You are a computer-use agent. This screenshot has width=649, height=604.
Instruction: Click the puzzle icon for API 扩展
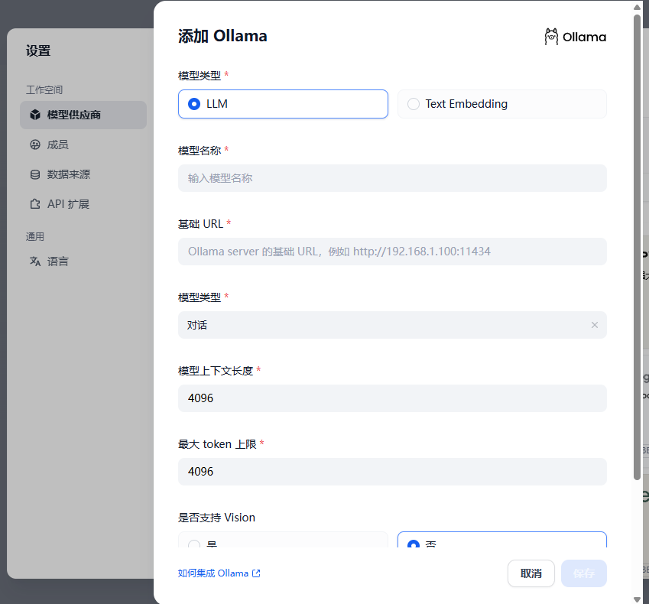pyautogui.click(x=35, y=204)
